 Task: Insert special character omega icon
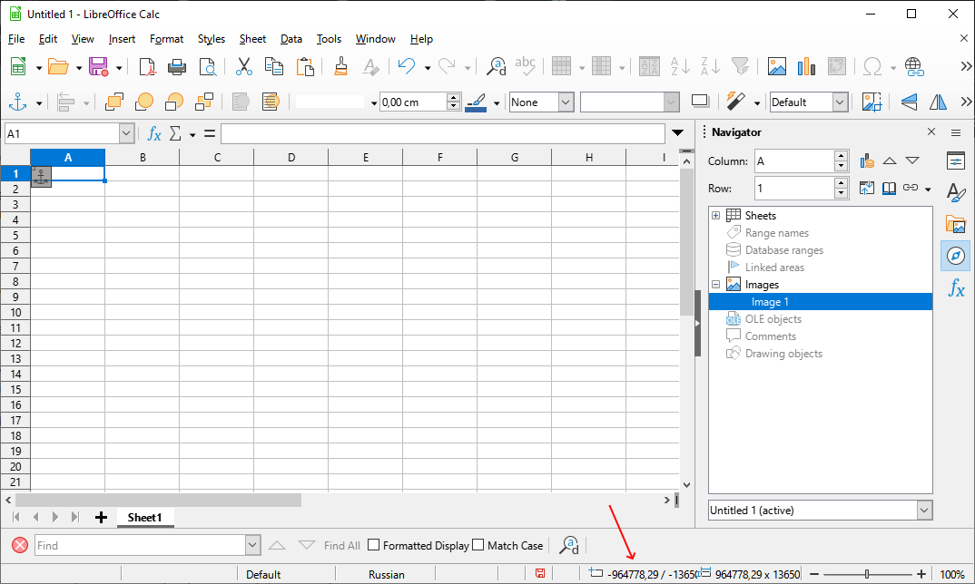(872, 66)
